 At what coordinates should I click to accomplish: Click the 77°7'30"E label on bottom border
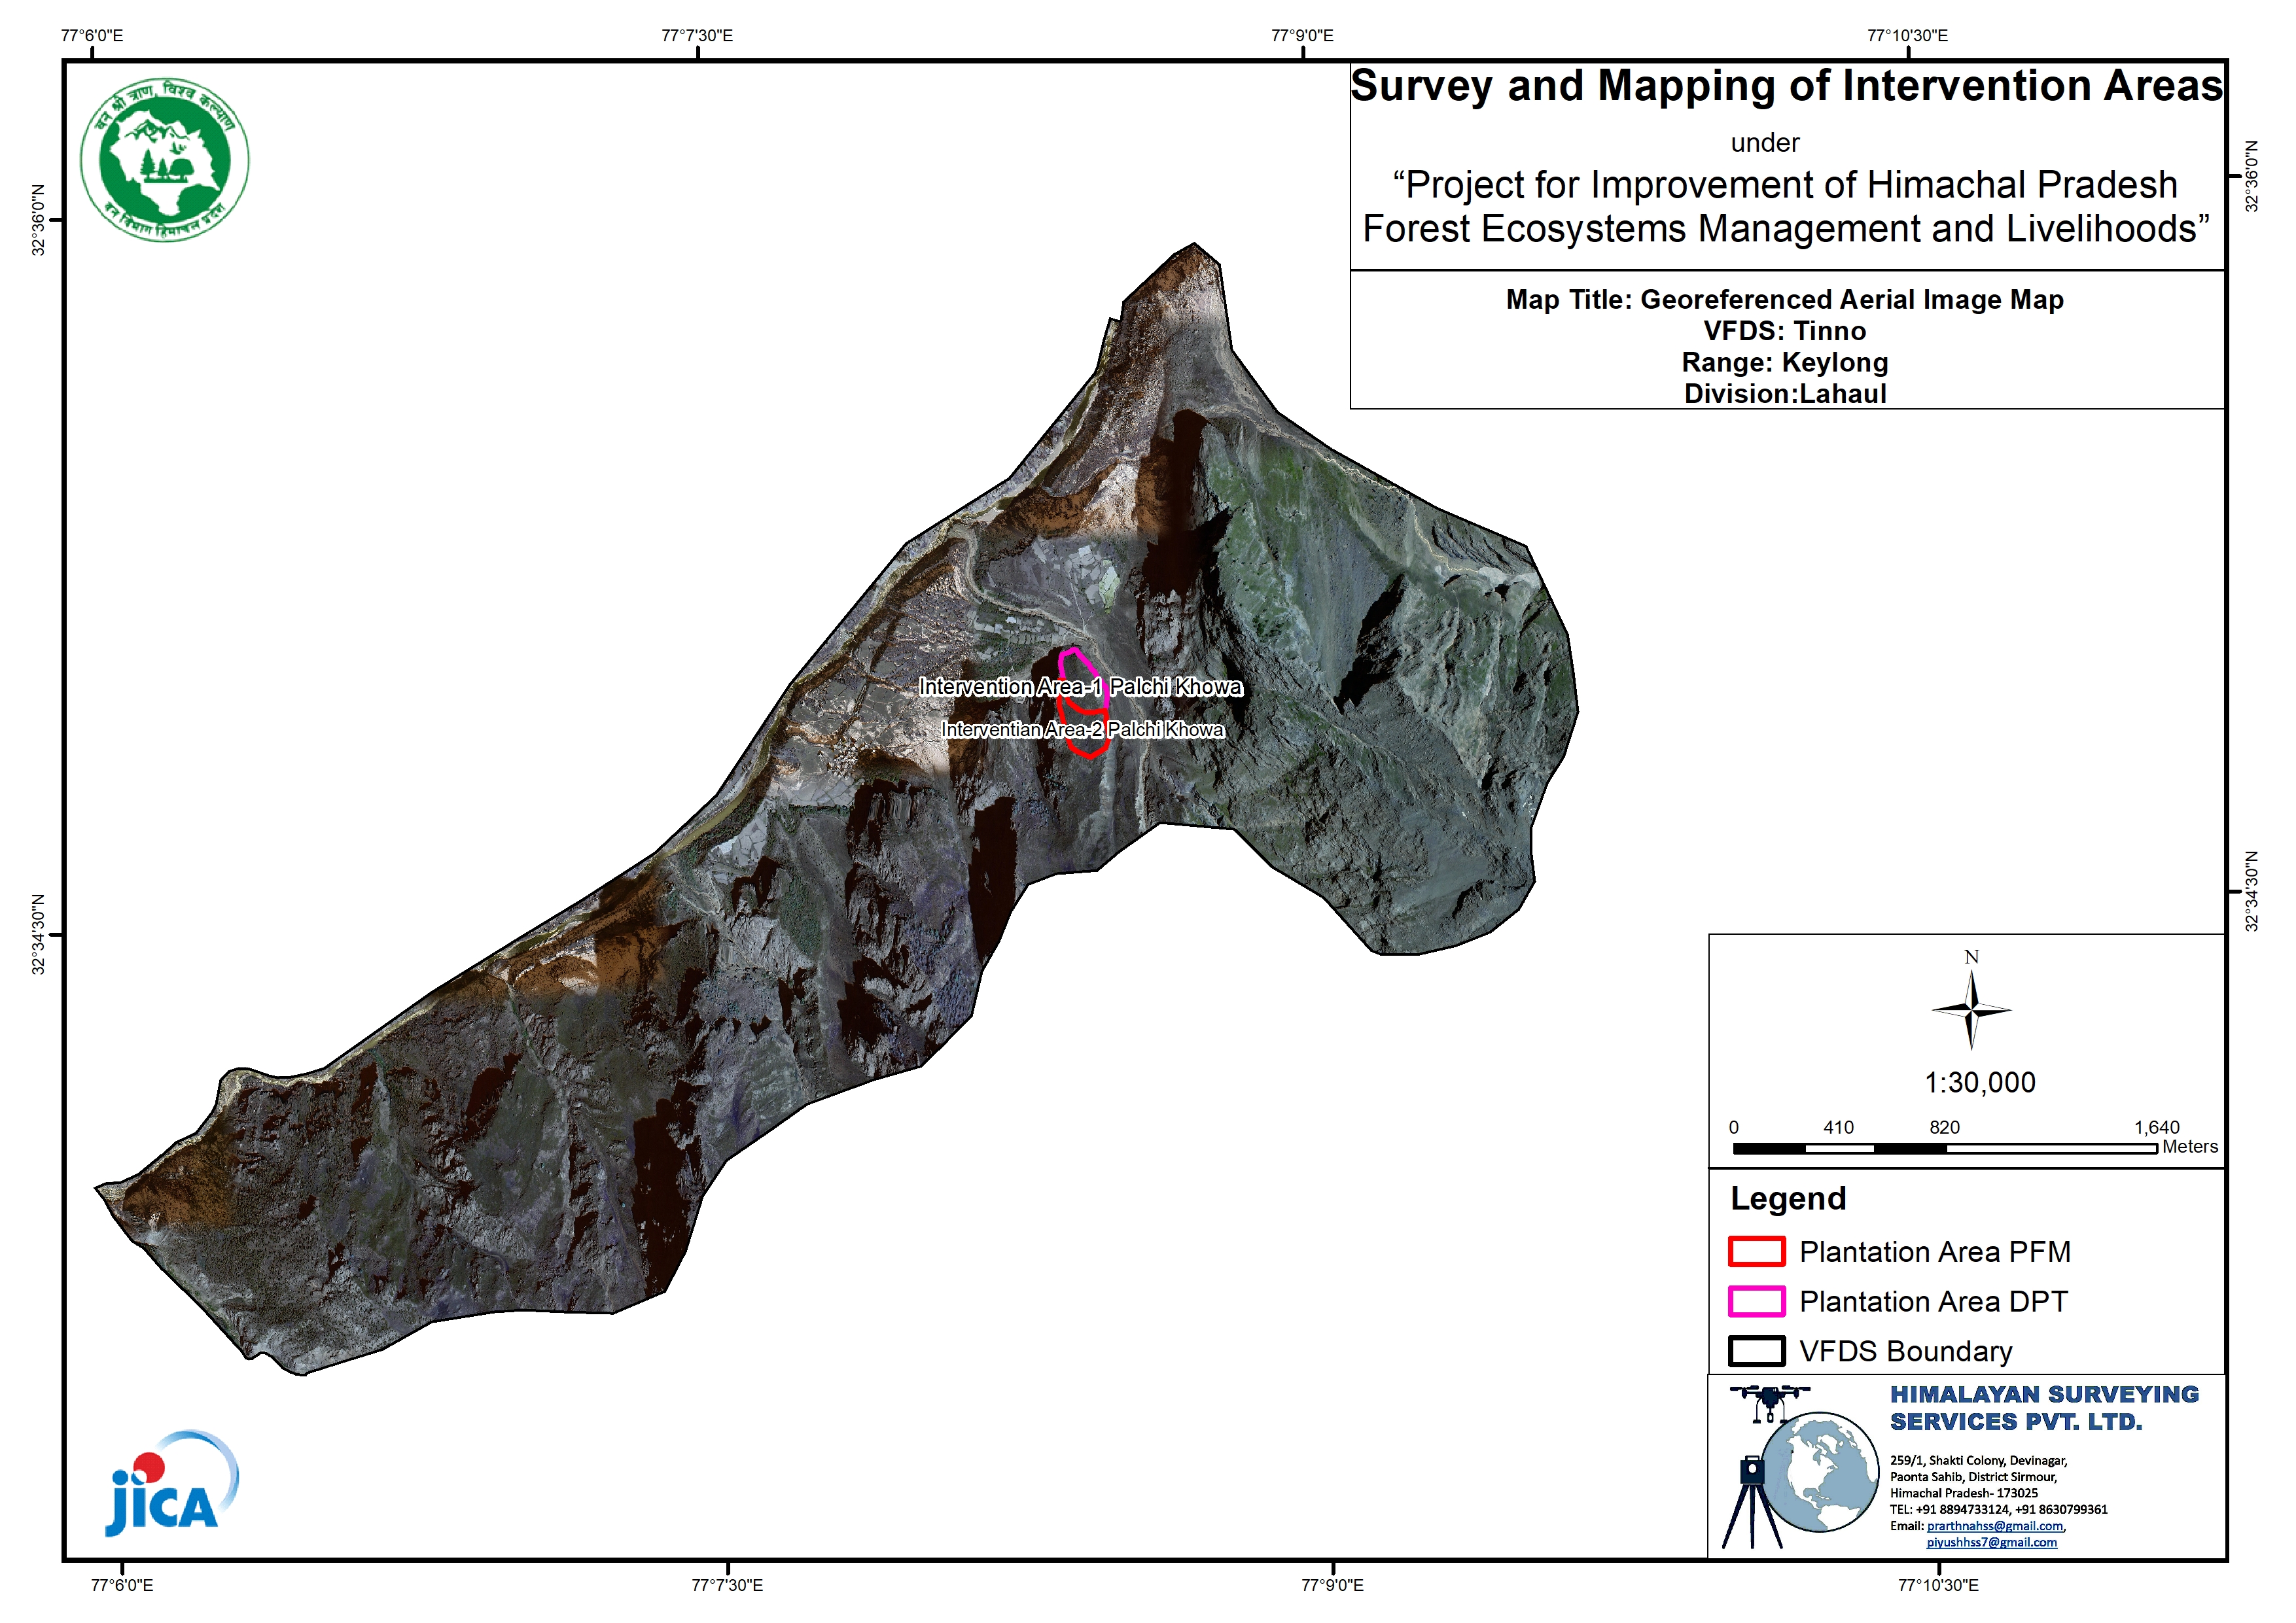click(727, 1586)
